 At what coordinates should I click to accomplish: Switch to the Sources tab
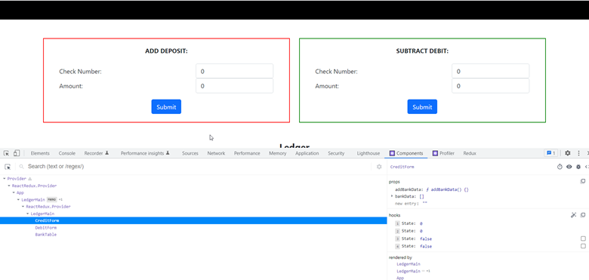point(190,153)
